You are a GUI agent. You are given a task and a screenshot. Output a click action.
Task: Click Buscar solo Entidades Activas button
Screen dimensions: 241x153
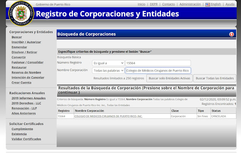click(x=170, y=78)
